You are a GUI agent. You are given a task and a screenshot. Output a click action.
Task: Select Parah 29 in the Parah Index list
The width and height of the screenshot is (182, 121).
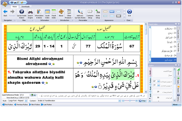(164, 60)
